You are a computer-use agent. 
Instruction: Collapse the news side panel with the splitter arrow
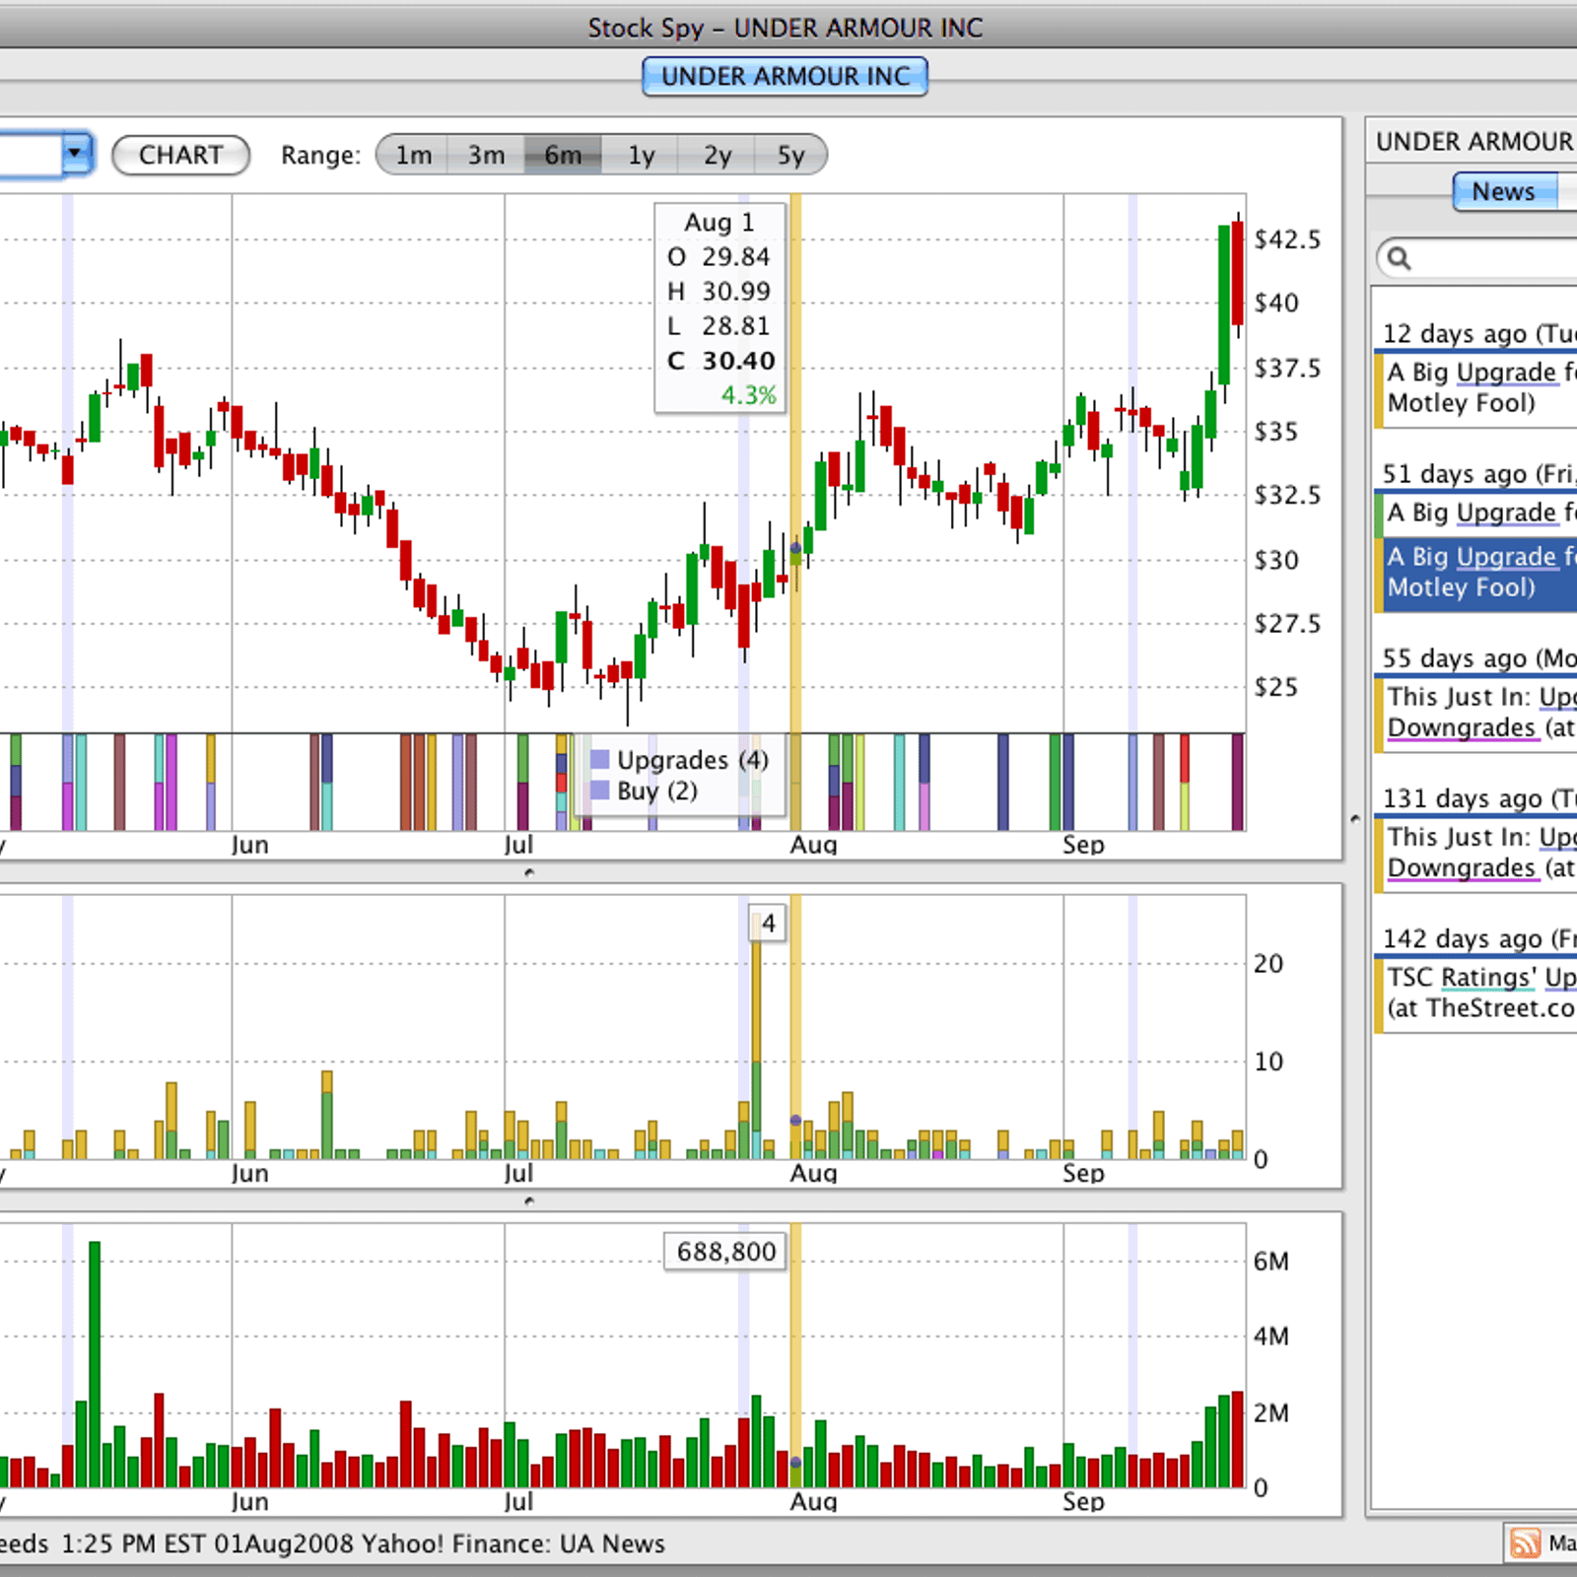coord(1355,818)
